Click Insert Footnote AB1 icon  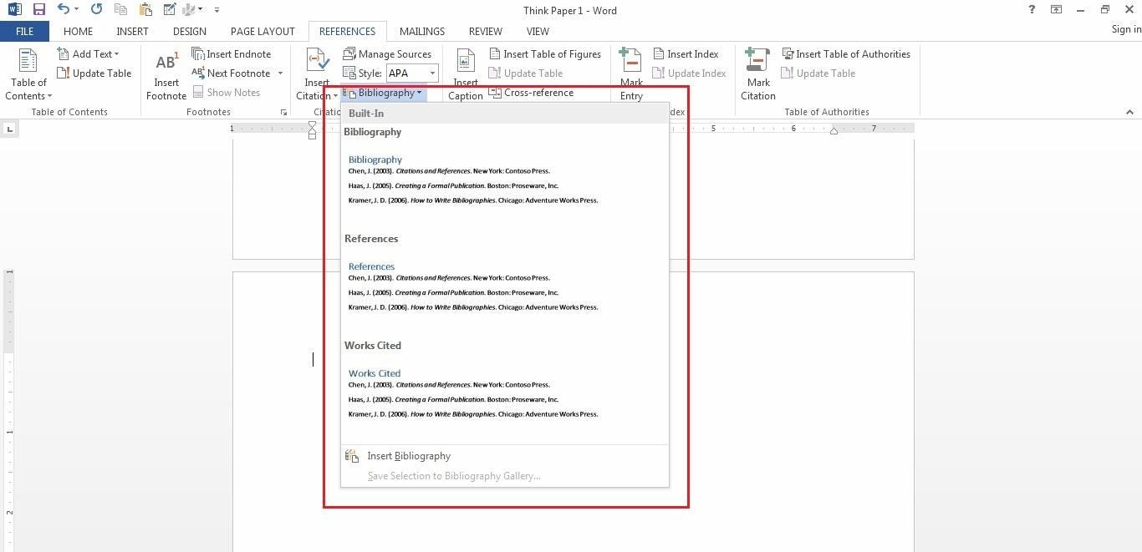[166, 74]
